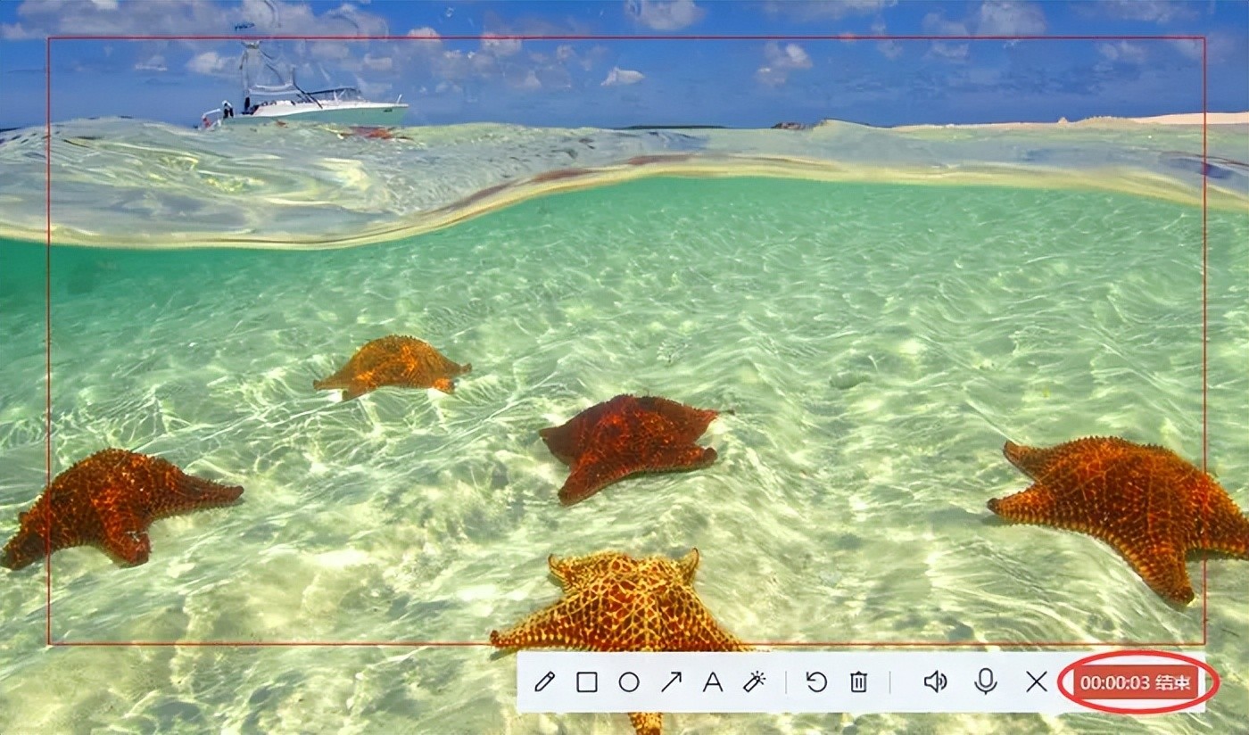
Task: Select the rectangle shape tool
Action: tap(586, 682)
